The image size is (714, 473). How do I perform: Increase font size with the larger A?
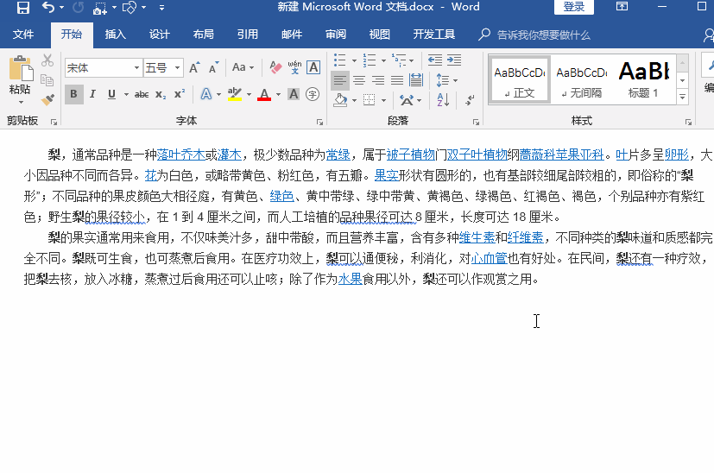coord(194,68)
